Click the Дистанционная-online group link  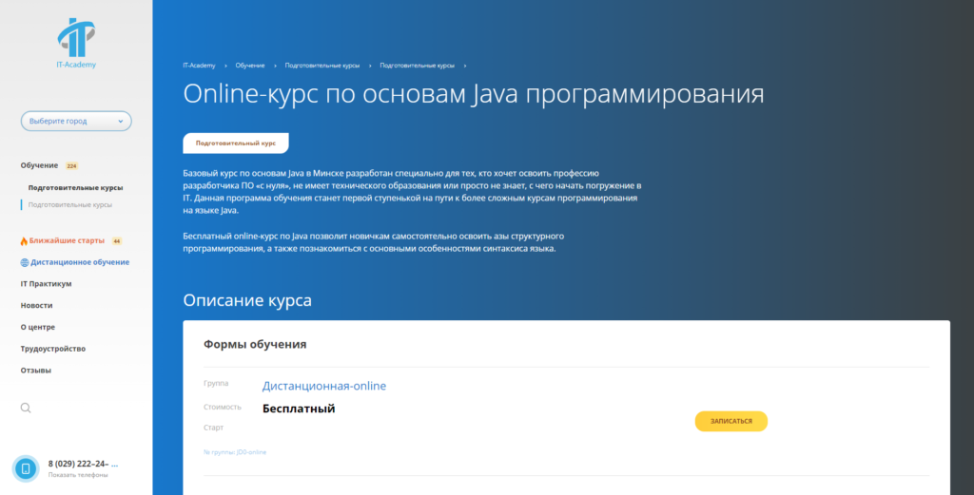[324, 386]
